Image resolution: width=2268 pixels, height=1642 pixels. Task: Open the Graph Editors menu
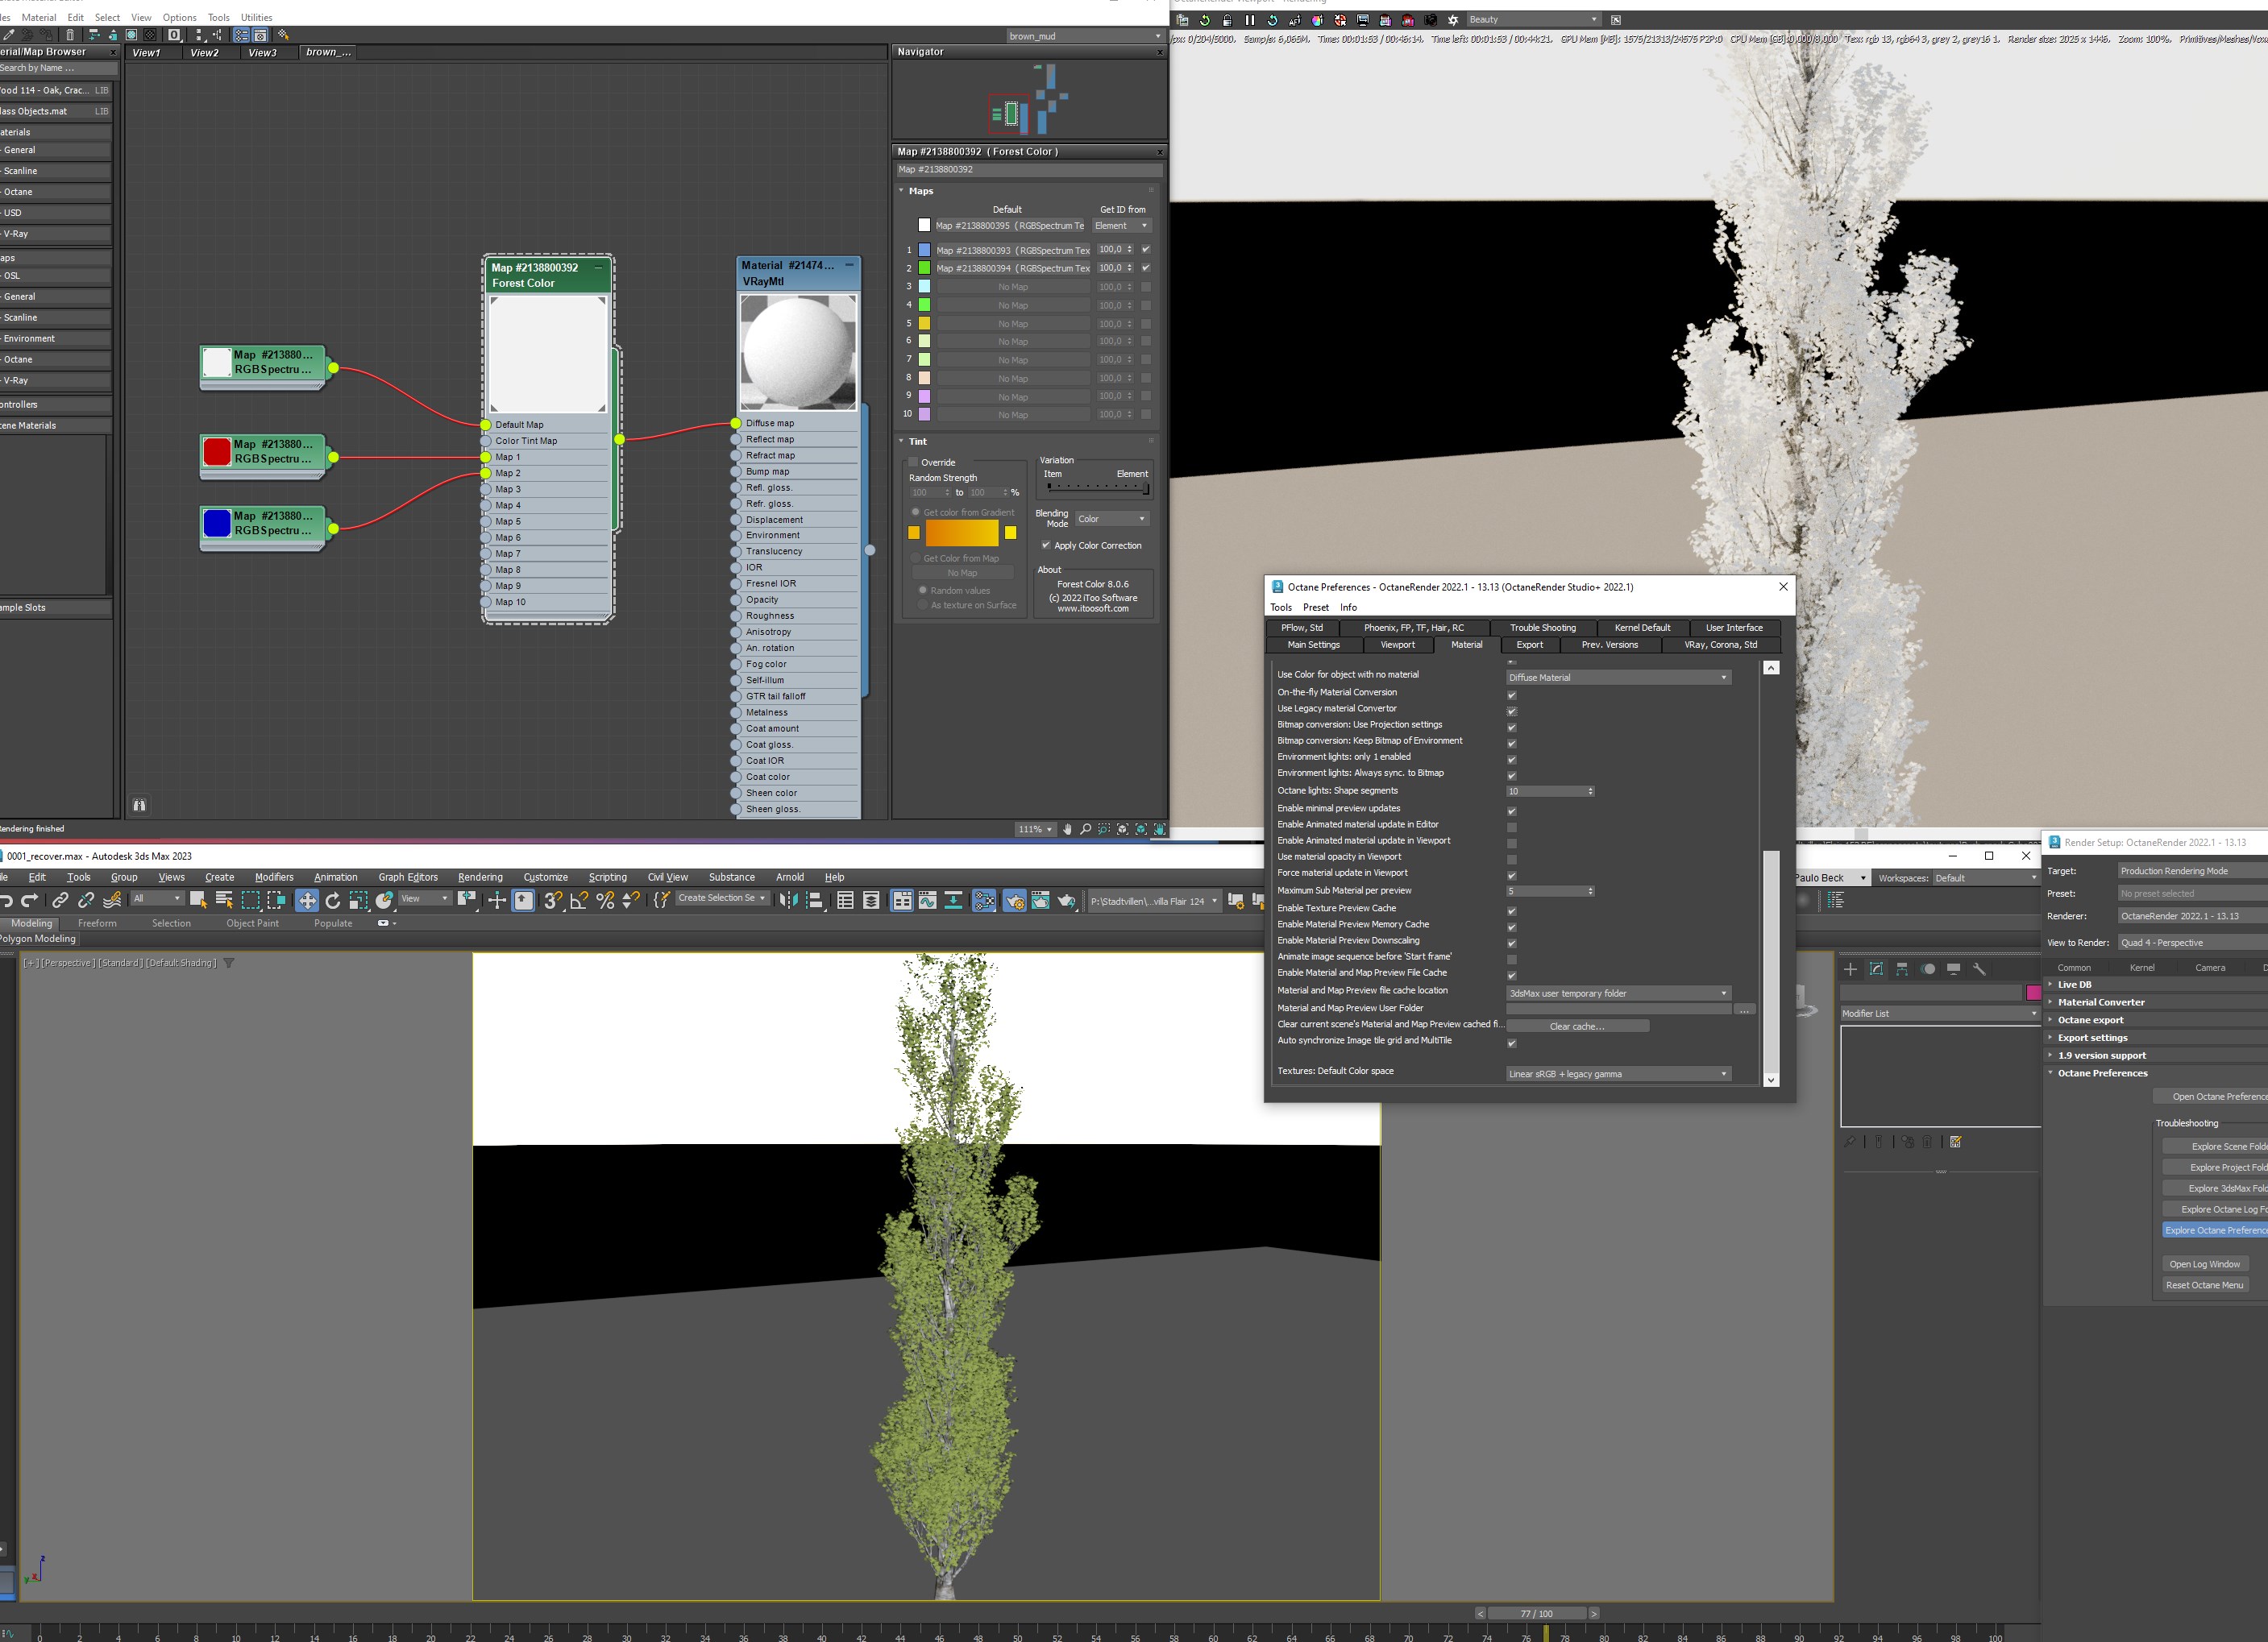pyautogui.click(x=407, y=877)
